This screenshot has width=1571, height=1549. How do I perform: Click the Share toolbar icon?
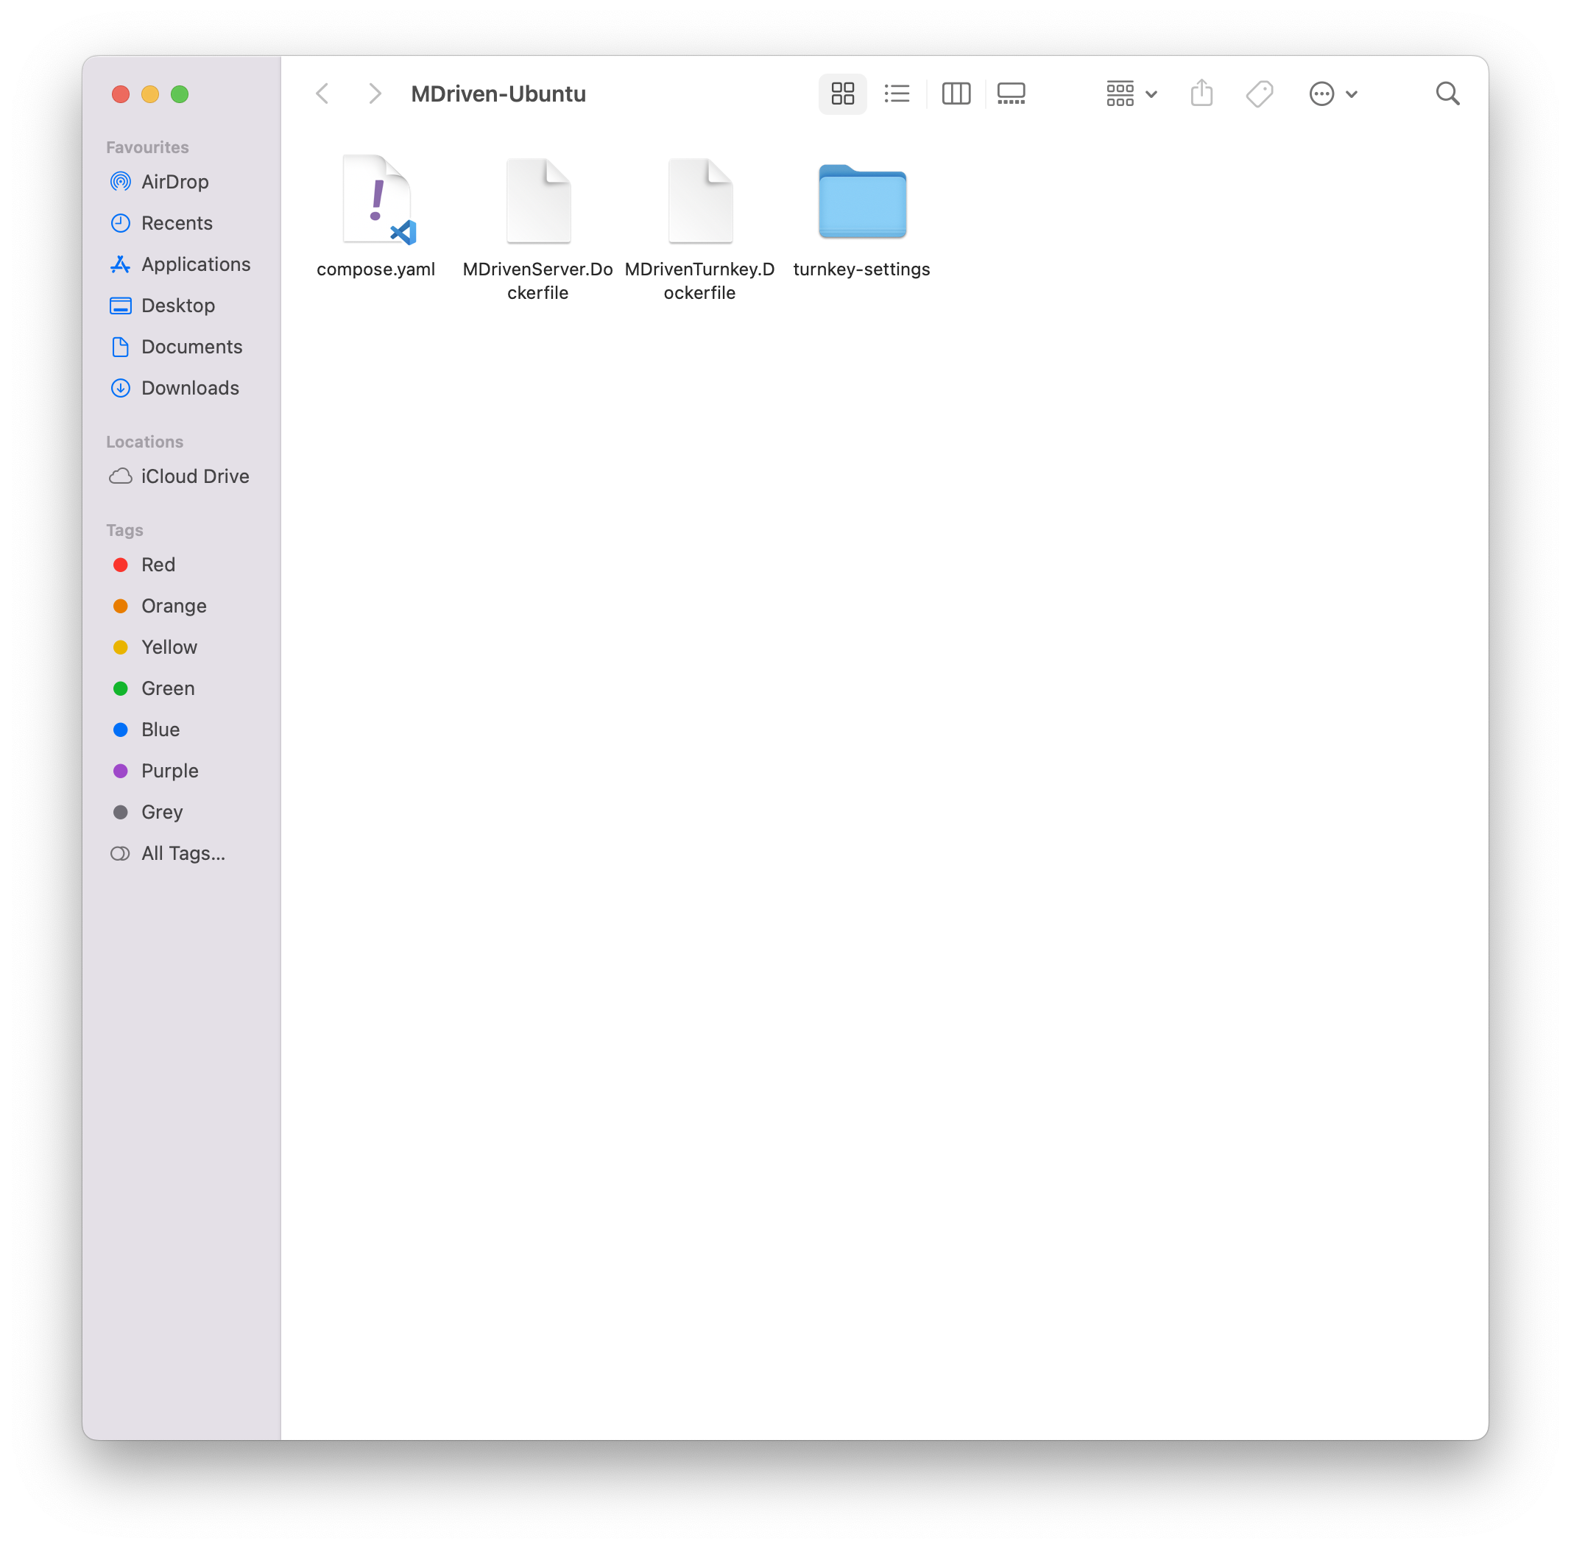point(1201,93)
